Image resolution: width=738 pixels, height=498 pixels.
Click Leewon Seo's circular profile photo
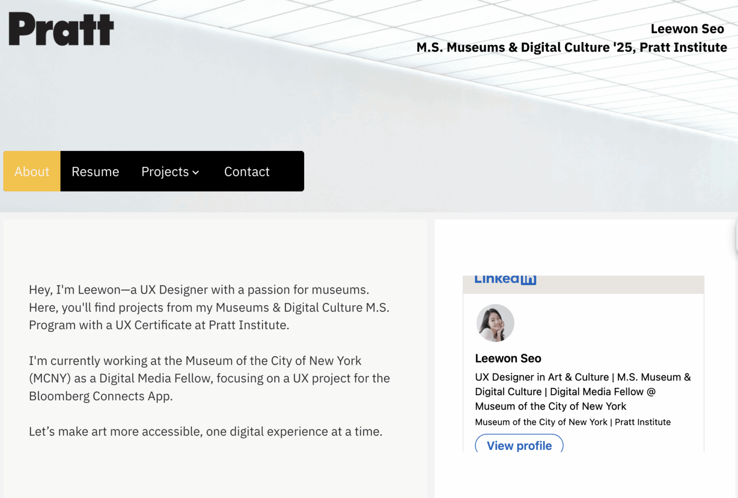coord(495,323)
